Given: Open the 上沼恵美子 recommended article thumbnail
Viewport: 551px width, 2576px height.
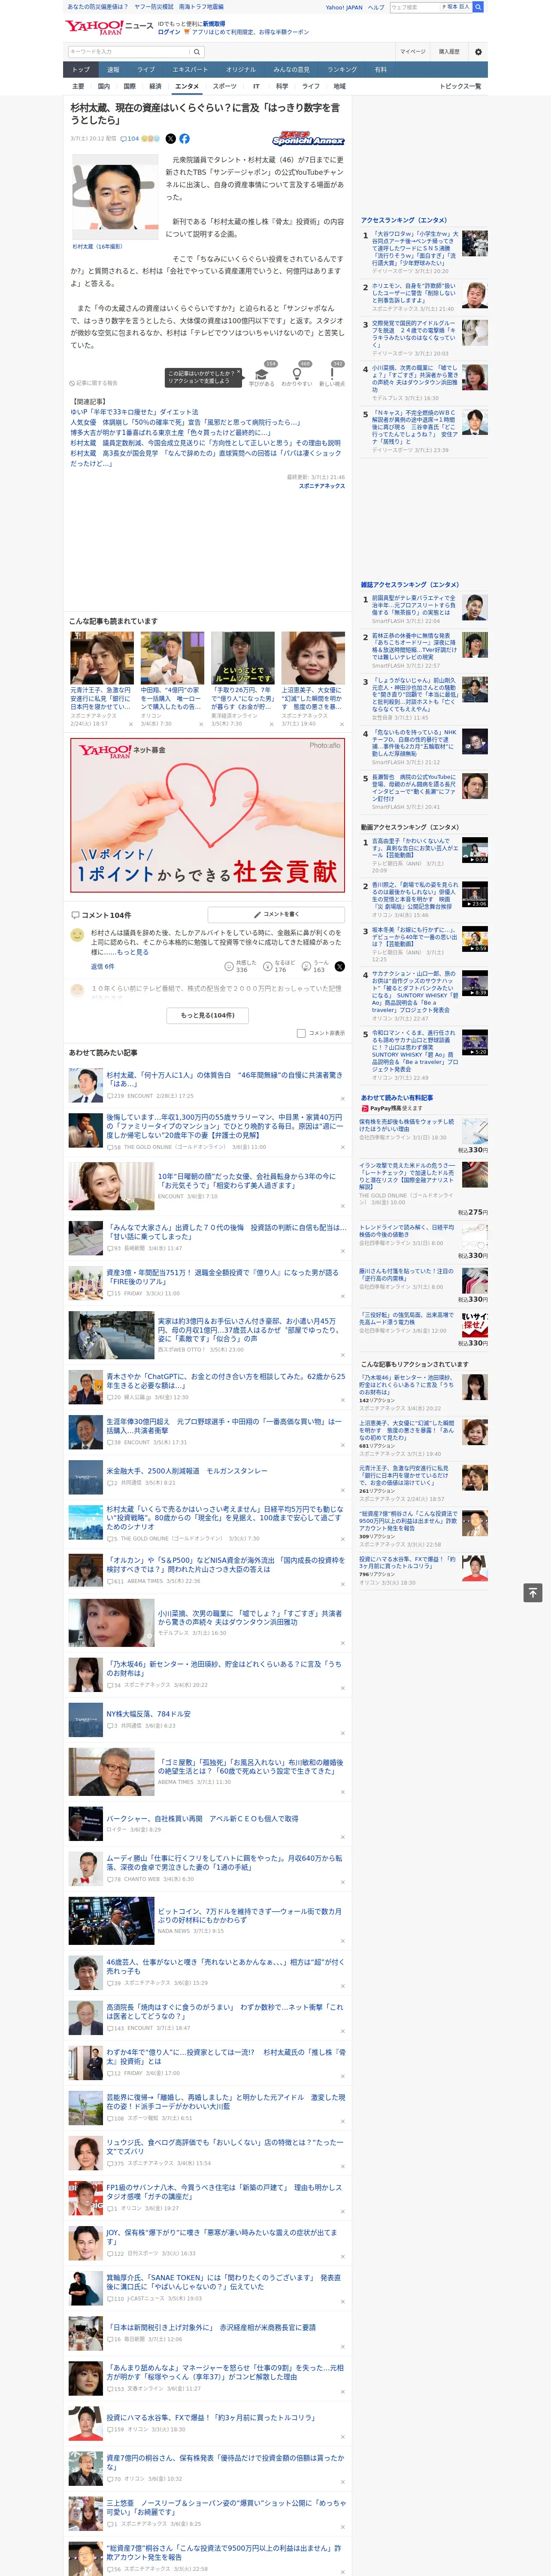Looking at the screenshot, I should (x=313, y=658).
